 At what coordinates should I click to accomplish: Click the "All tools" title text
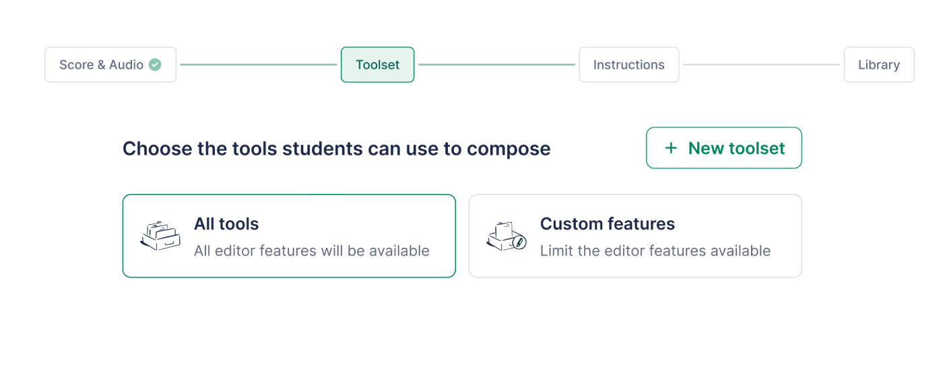[x=226, y=224]
